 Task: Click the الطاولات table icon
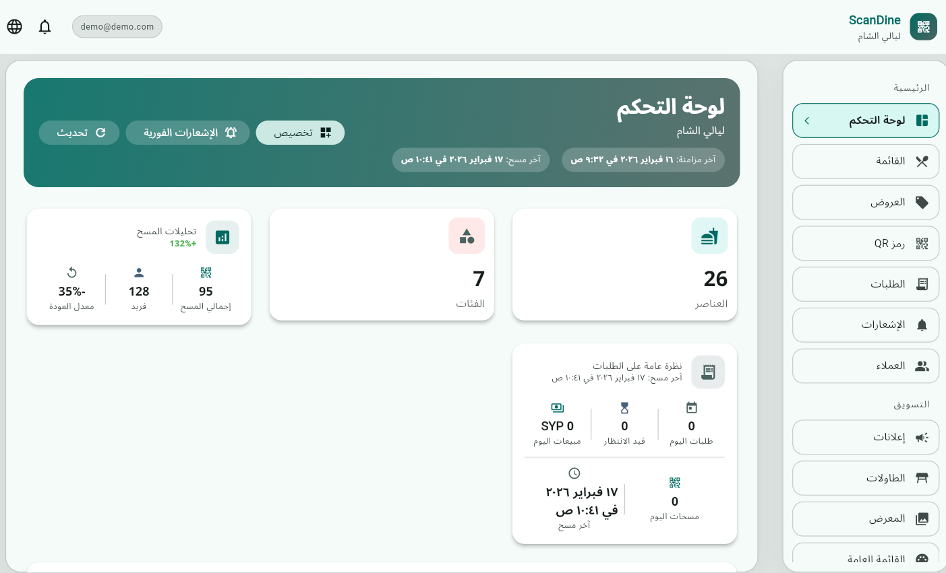click(922, 477)
